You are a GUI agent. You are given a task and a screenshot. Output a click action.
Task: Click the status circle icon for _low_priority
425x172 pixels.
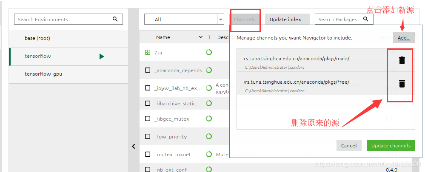click(x=209, y=136)
